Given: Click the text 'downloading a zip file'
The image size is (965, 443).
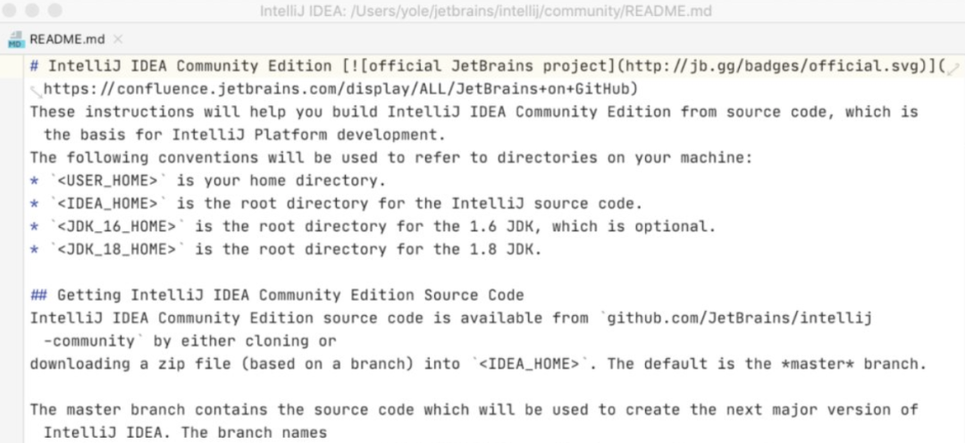Looking at the screenshot, I should (x=130, y=364).
